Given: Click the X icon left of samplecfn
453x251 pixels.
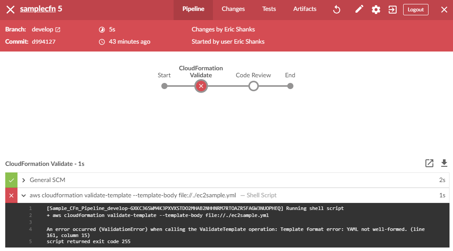Looking at the screenshot, I should 10,10.
